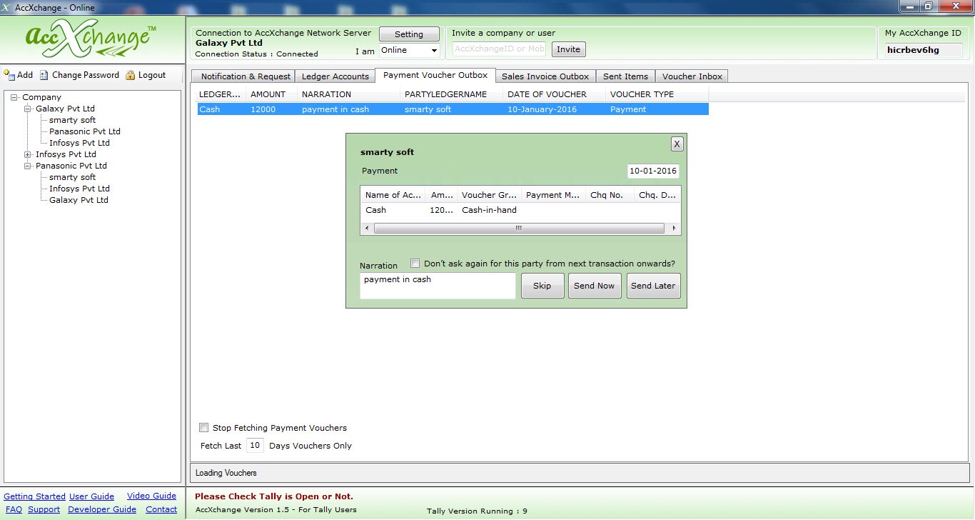Click the AMOUNT column header
This screenshot has width=975, height=520.
point(271,94)
